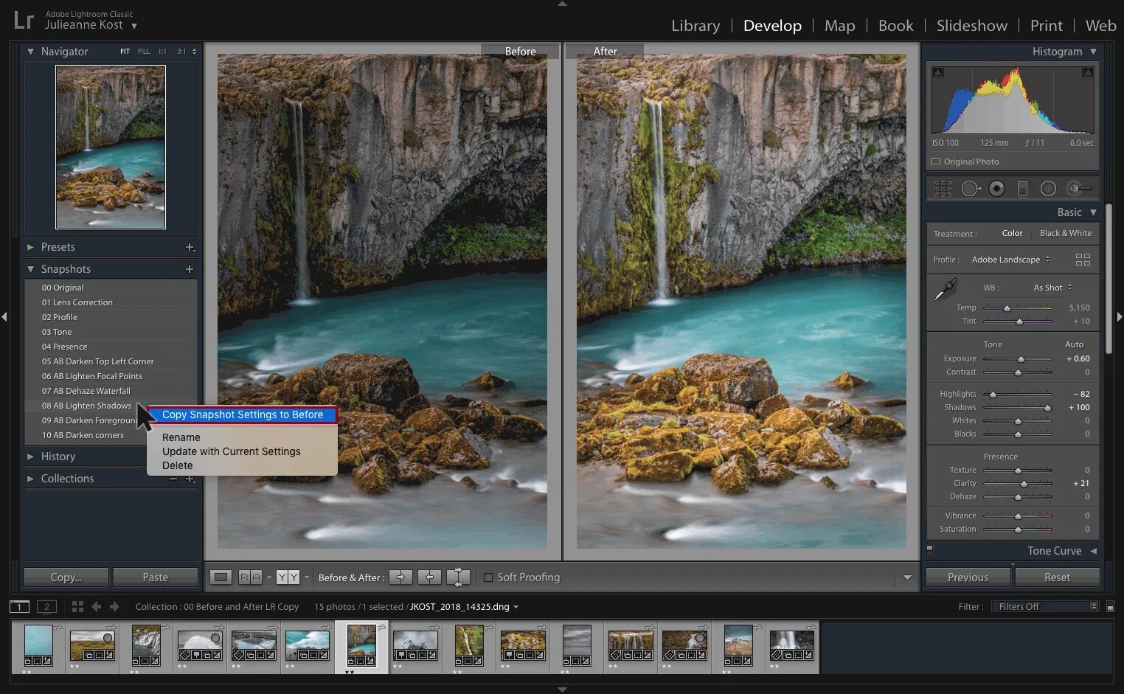Choose Copy Snapshot Settings to Before
The height and width of the screenshot is (694, 1124).
(x=243, y=414)
